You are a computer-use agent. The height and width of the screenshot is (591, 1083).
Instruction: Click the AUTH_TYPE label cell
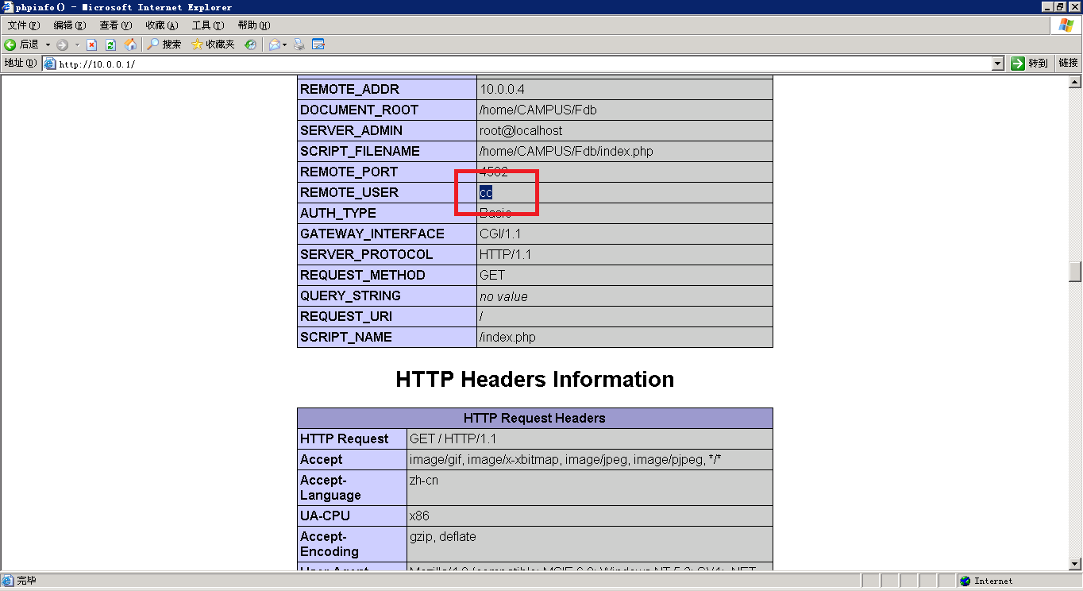387,213
